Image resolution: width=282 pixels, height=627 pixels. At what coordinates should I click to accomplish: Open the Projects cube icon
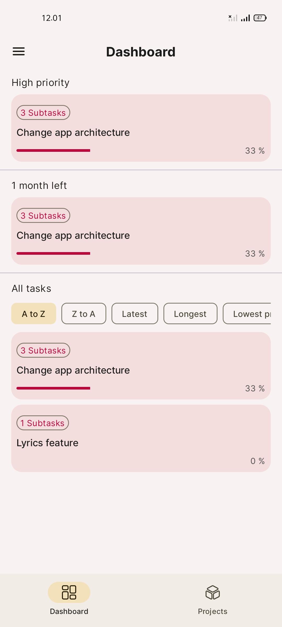[213, 592]
